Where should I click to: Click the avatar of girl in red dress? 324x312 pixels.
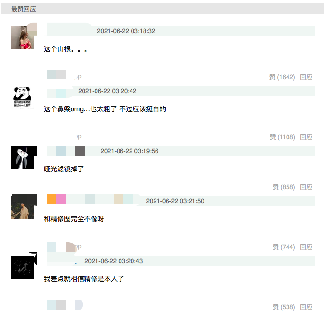pyautogui.click(x=23, y=37)
